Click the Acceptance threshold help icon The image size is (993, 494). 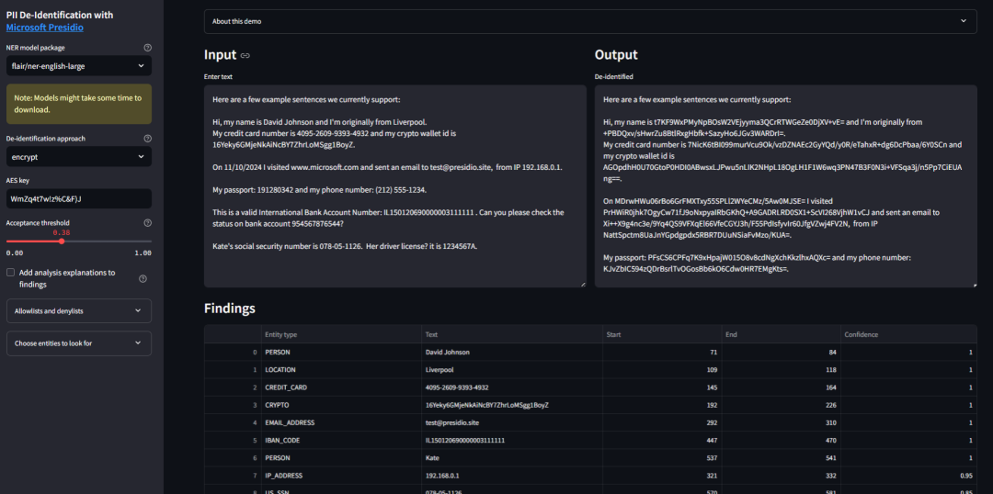148,223
